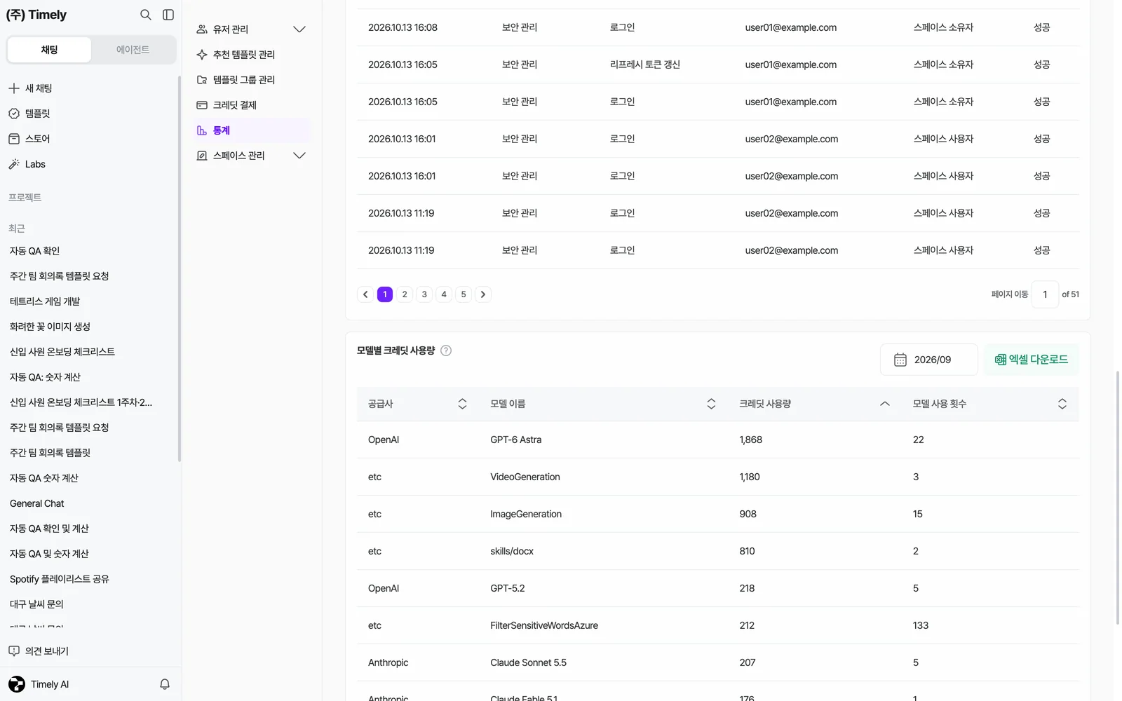Image resolution: width=1122 pixels, height=701 pixels.
Task: Open notifications with the bell icon
Action: 165,684
